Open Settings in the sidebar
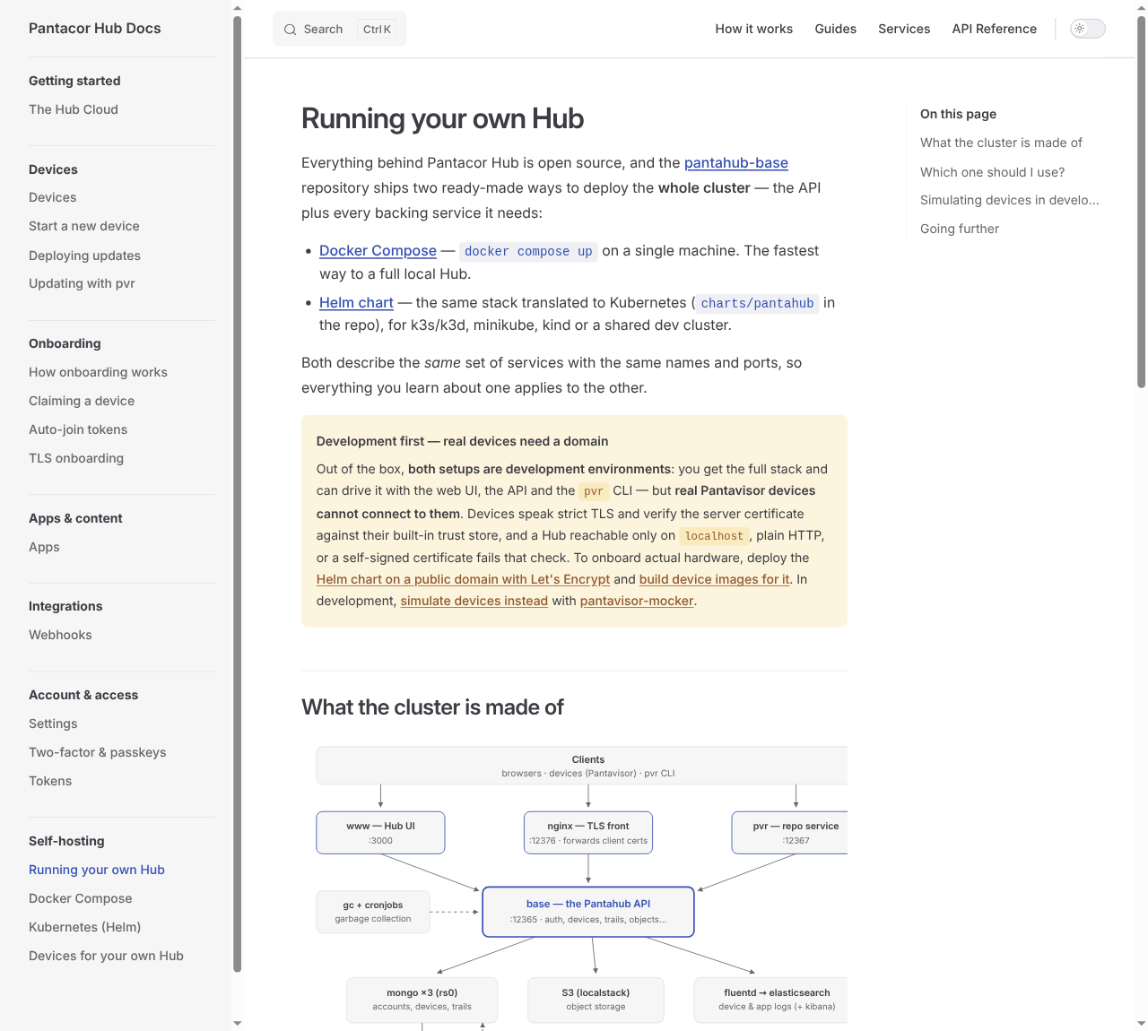1148x1031 pixels. pos(53,723)
